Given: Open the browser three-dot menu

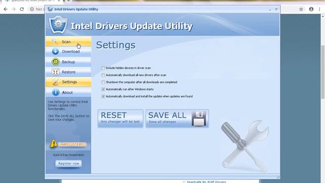Looking at the screenshot, I should click(319, 9).
